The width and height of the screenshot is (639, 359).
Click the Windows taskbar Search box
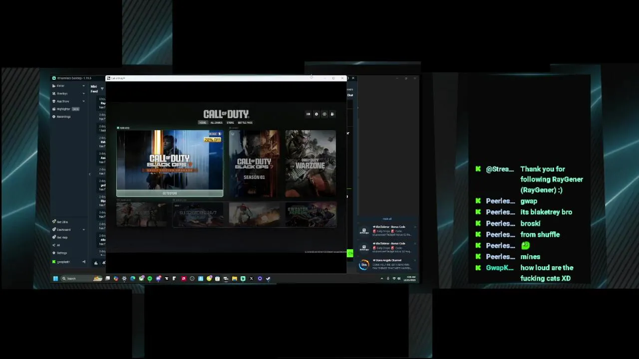(82, 279)
